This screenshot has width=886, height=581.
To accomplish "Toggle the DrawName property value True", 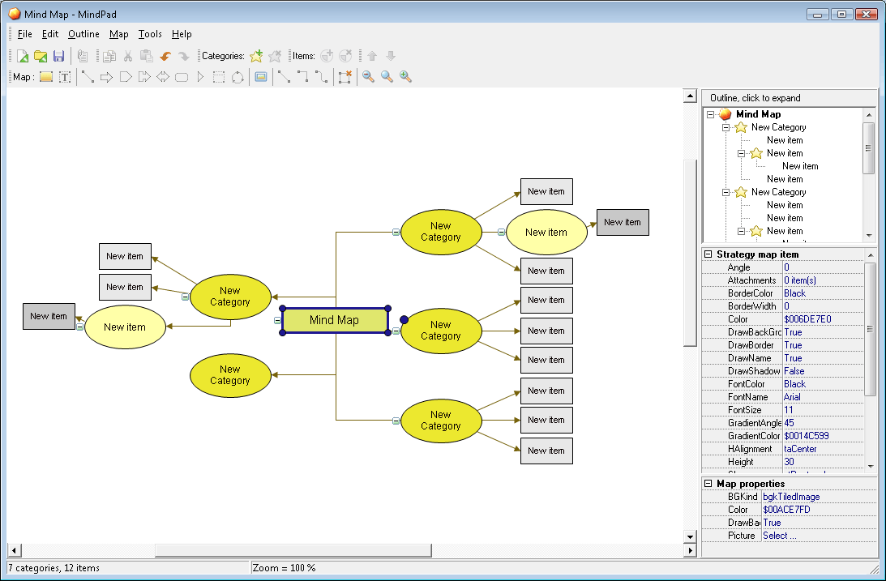I will [793, 358].
